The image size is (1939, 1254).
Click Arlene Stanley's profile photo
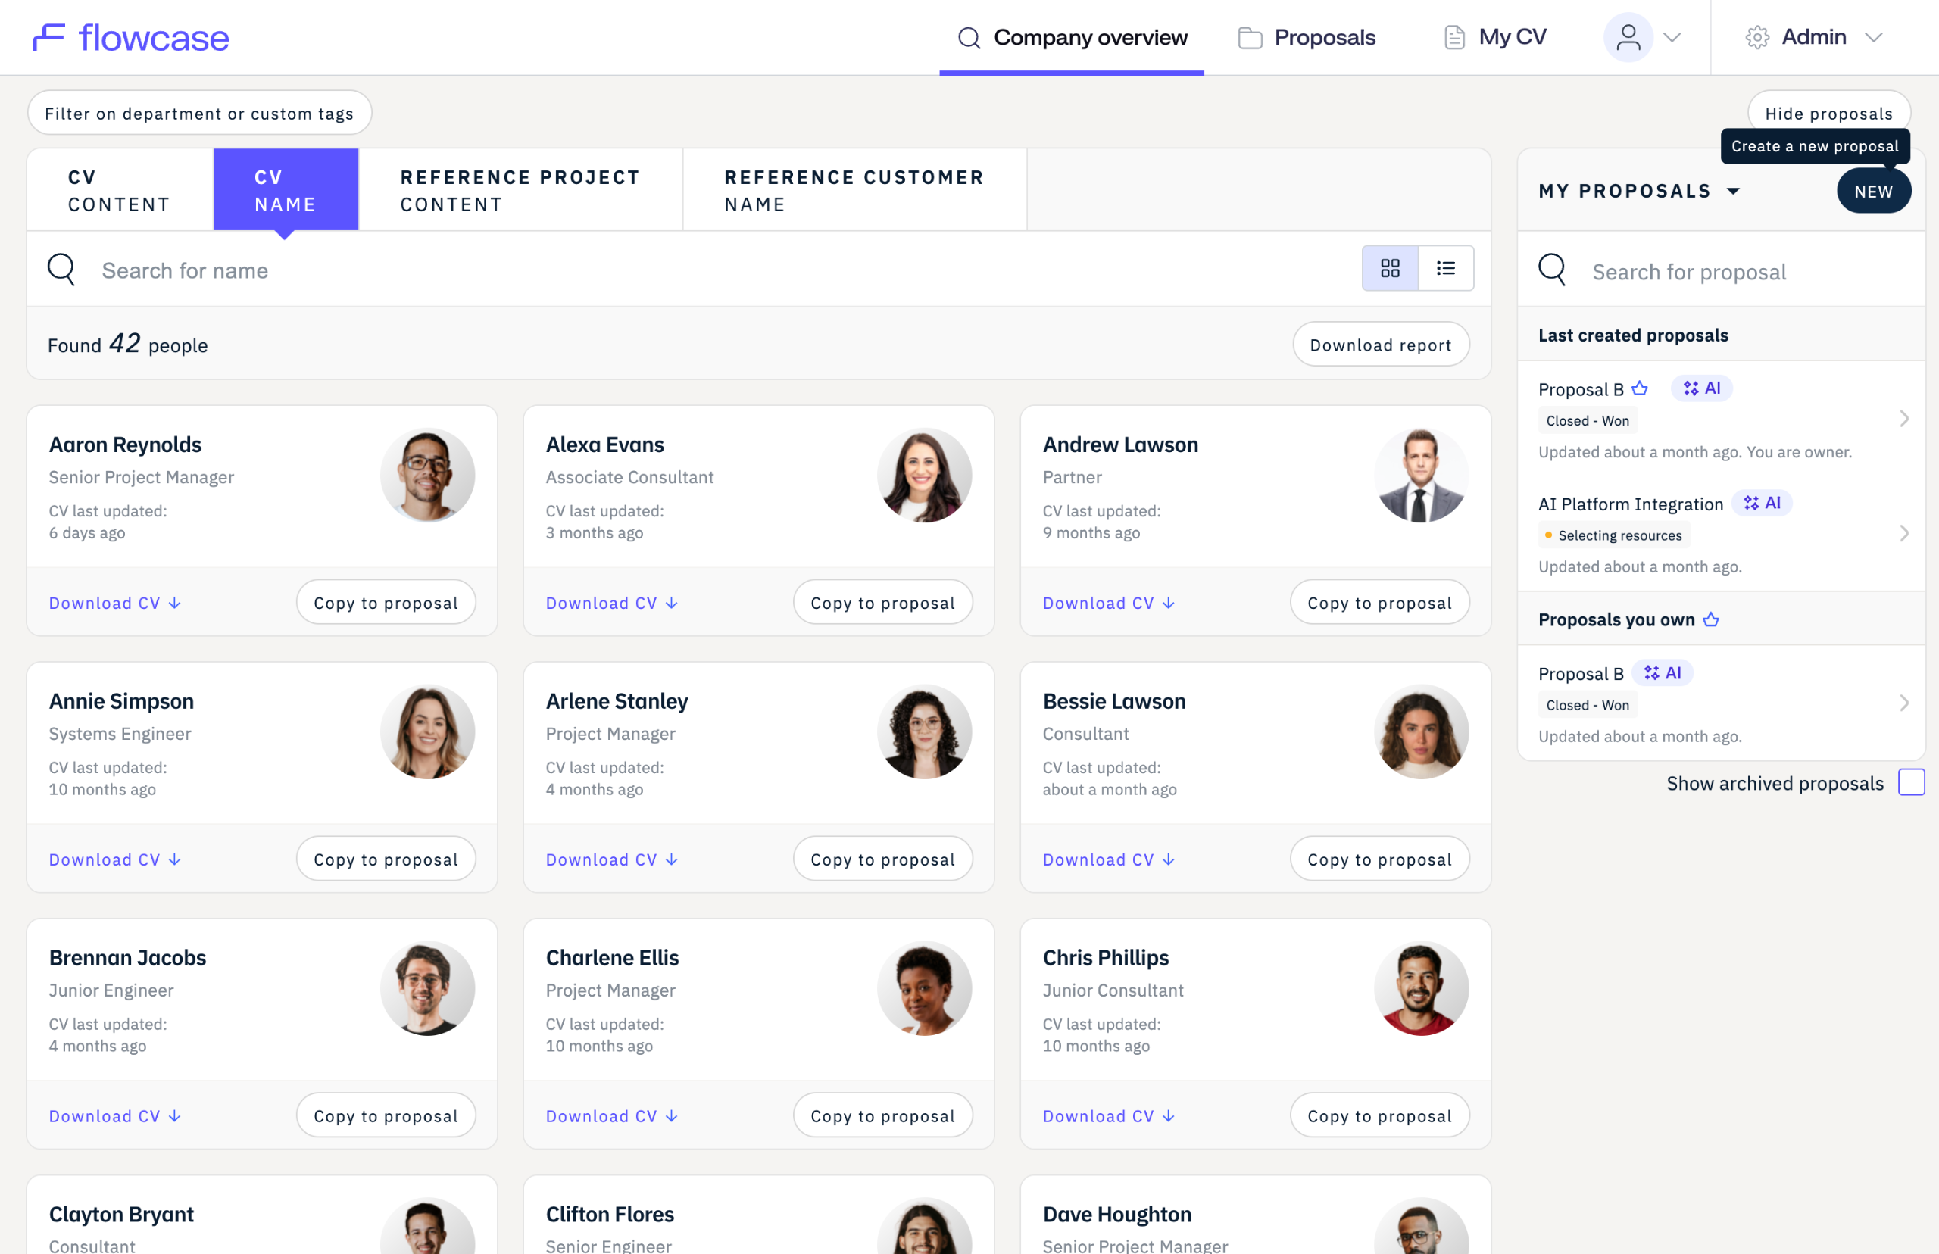tap(924, 732)
